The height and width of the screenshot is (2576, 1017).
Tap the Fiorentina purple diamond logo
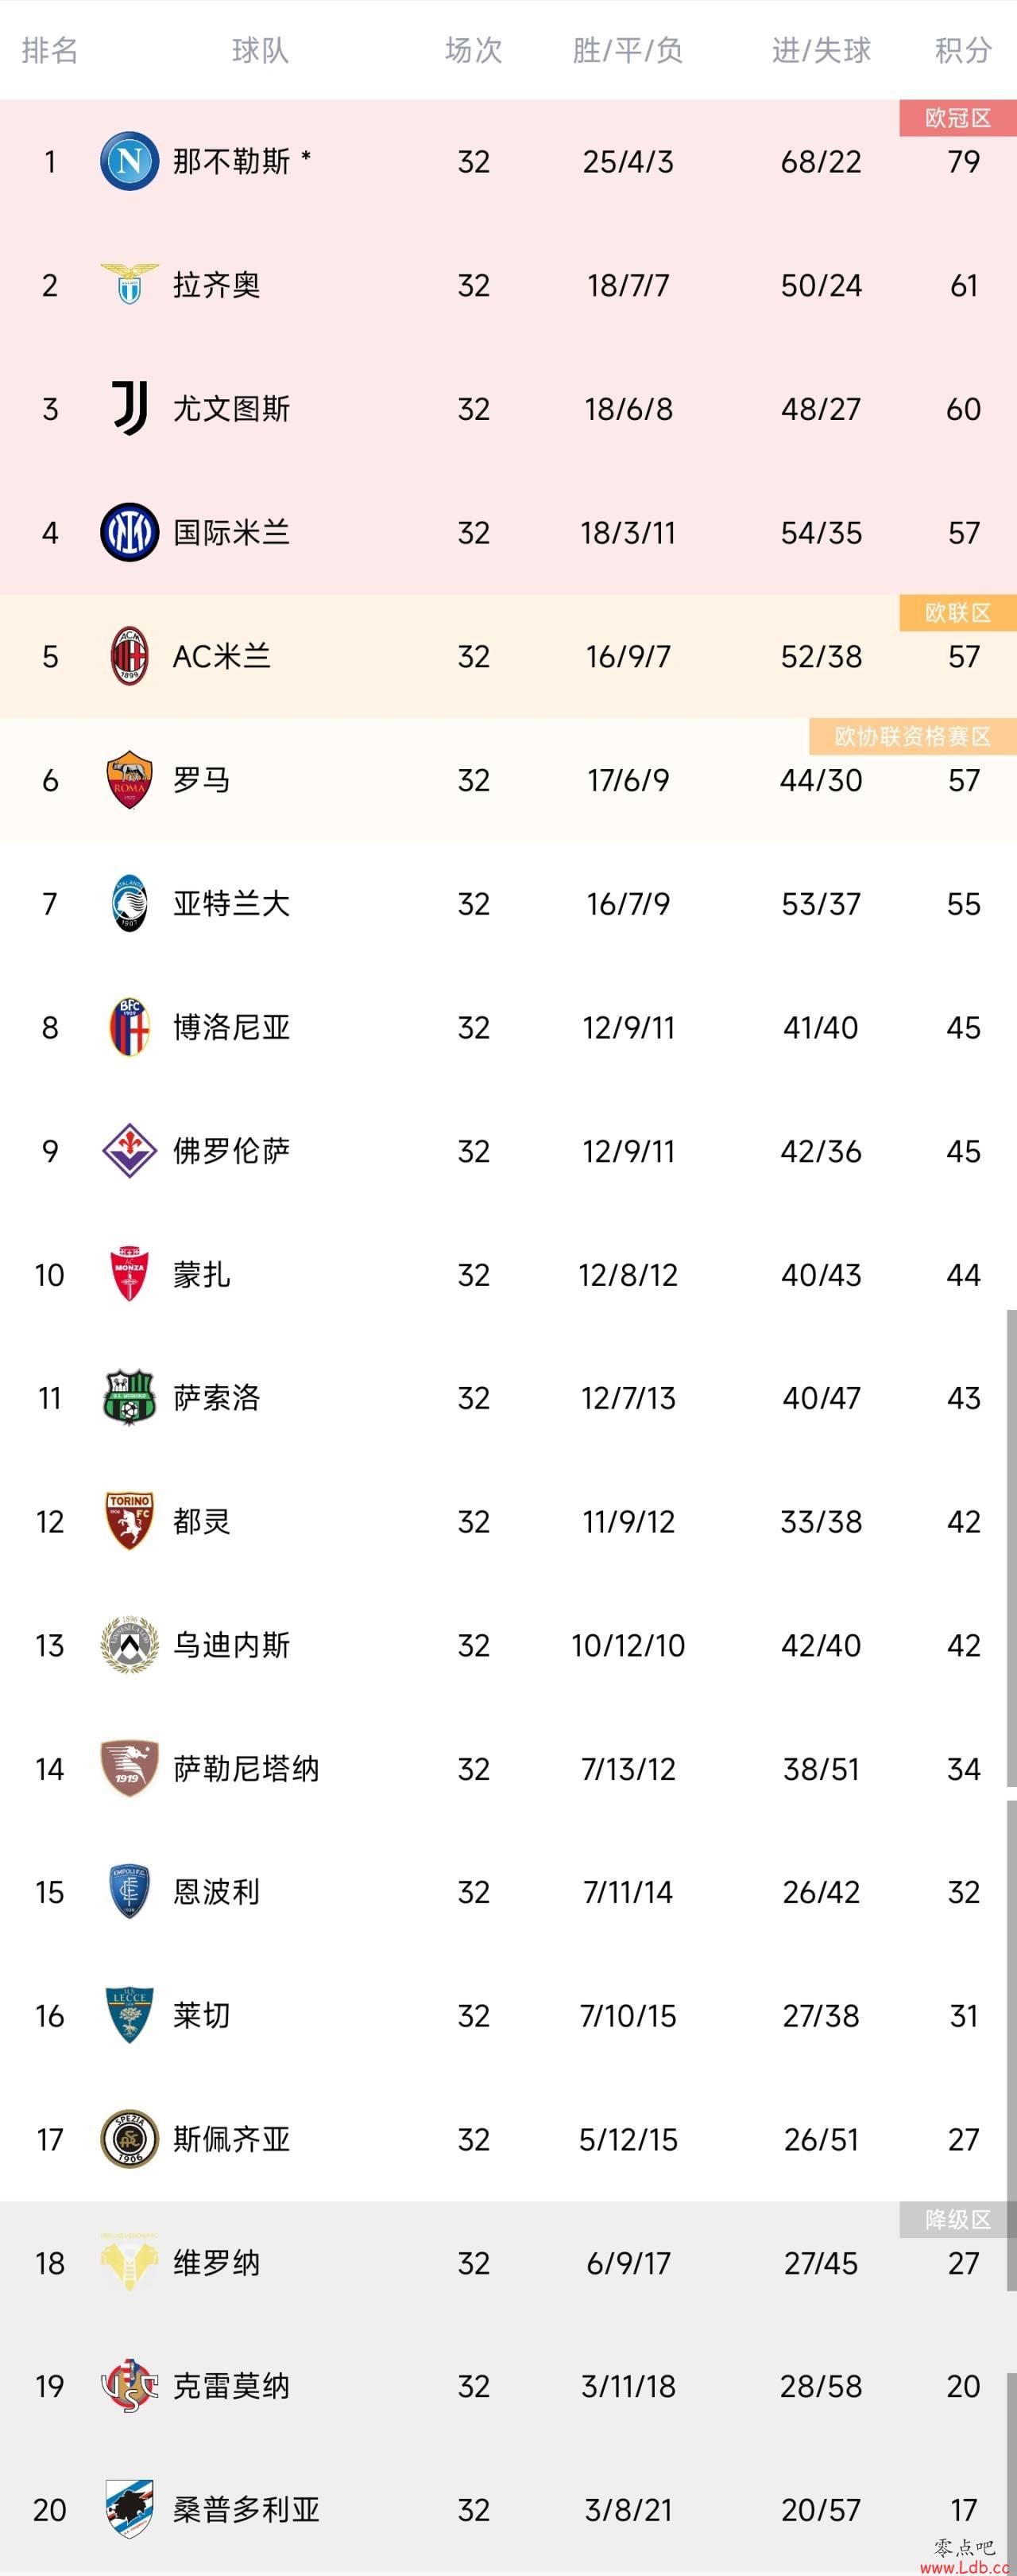tap(130, 1150)
